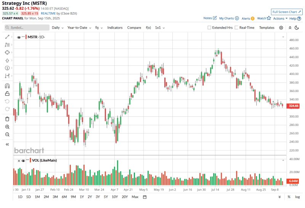The width and height of the screenshot is (305, 208).
Task: Click the Full Screen Chart button
Action: tap(287, 12)
